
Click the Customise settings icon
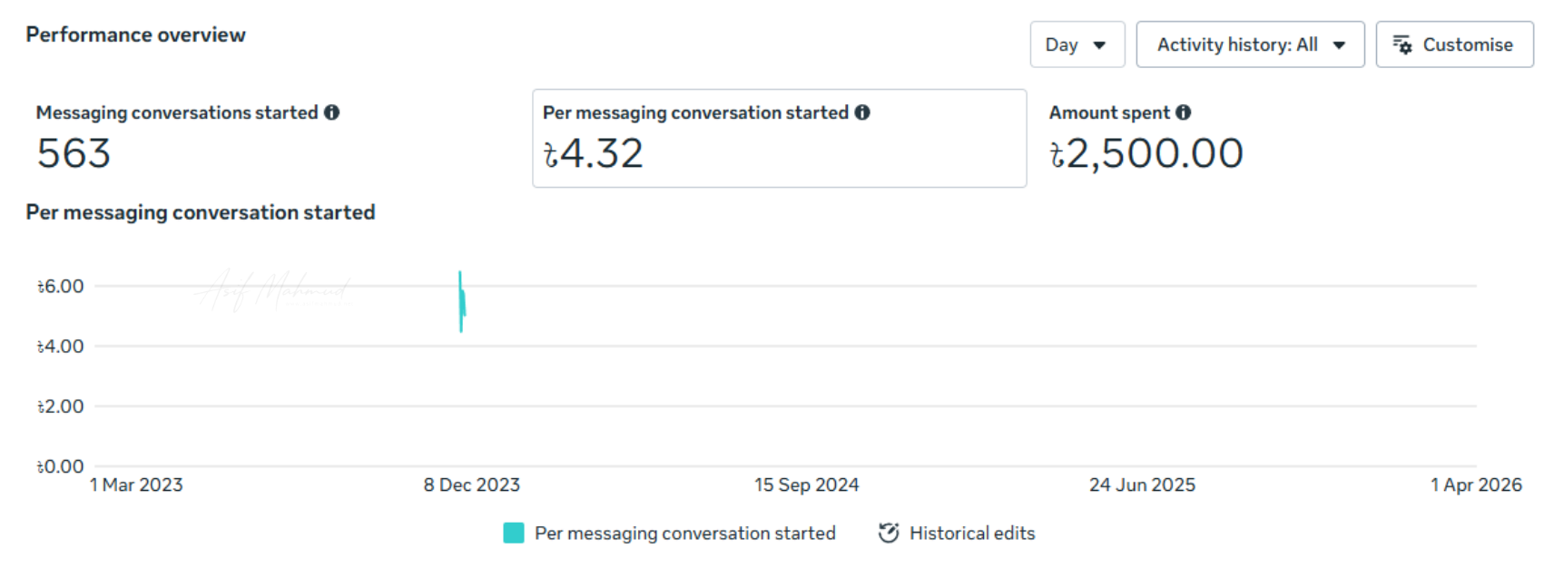[x=1402, y=44]
